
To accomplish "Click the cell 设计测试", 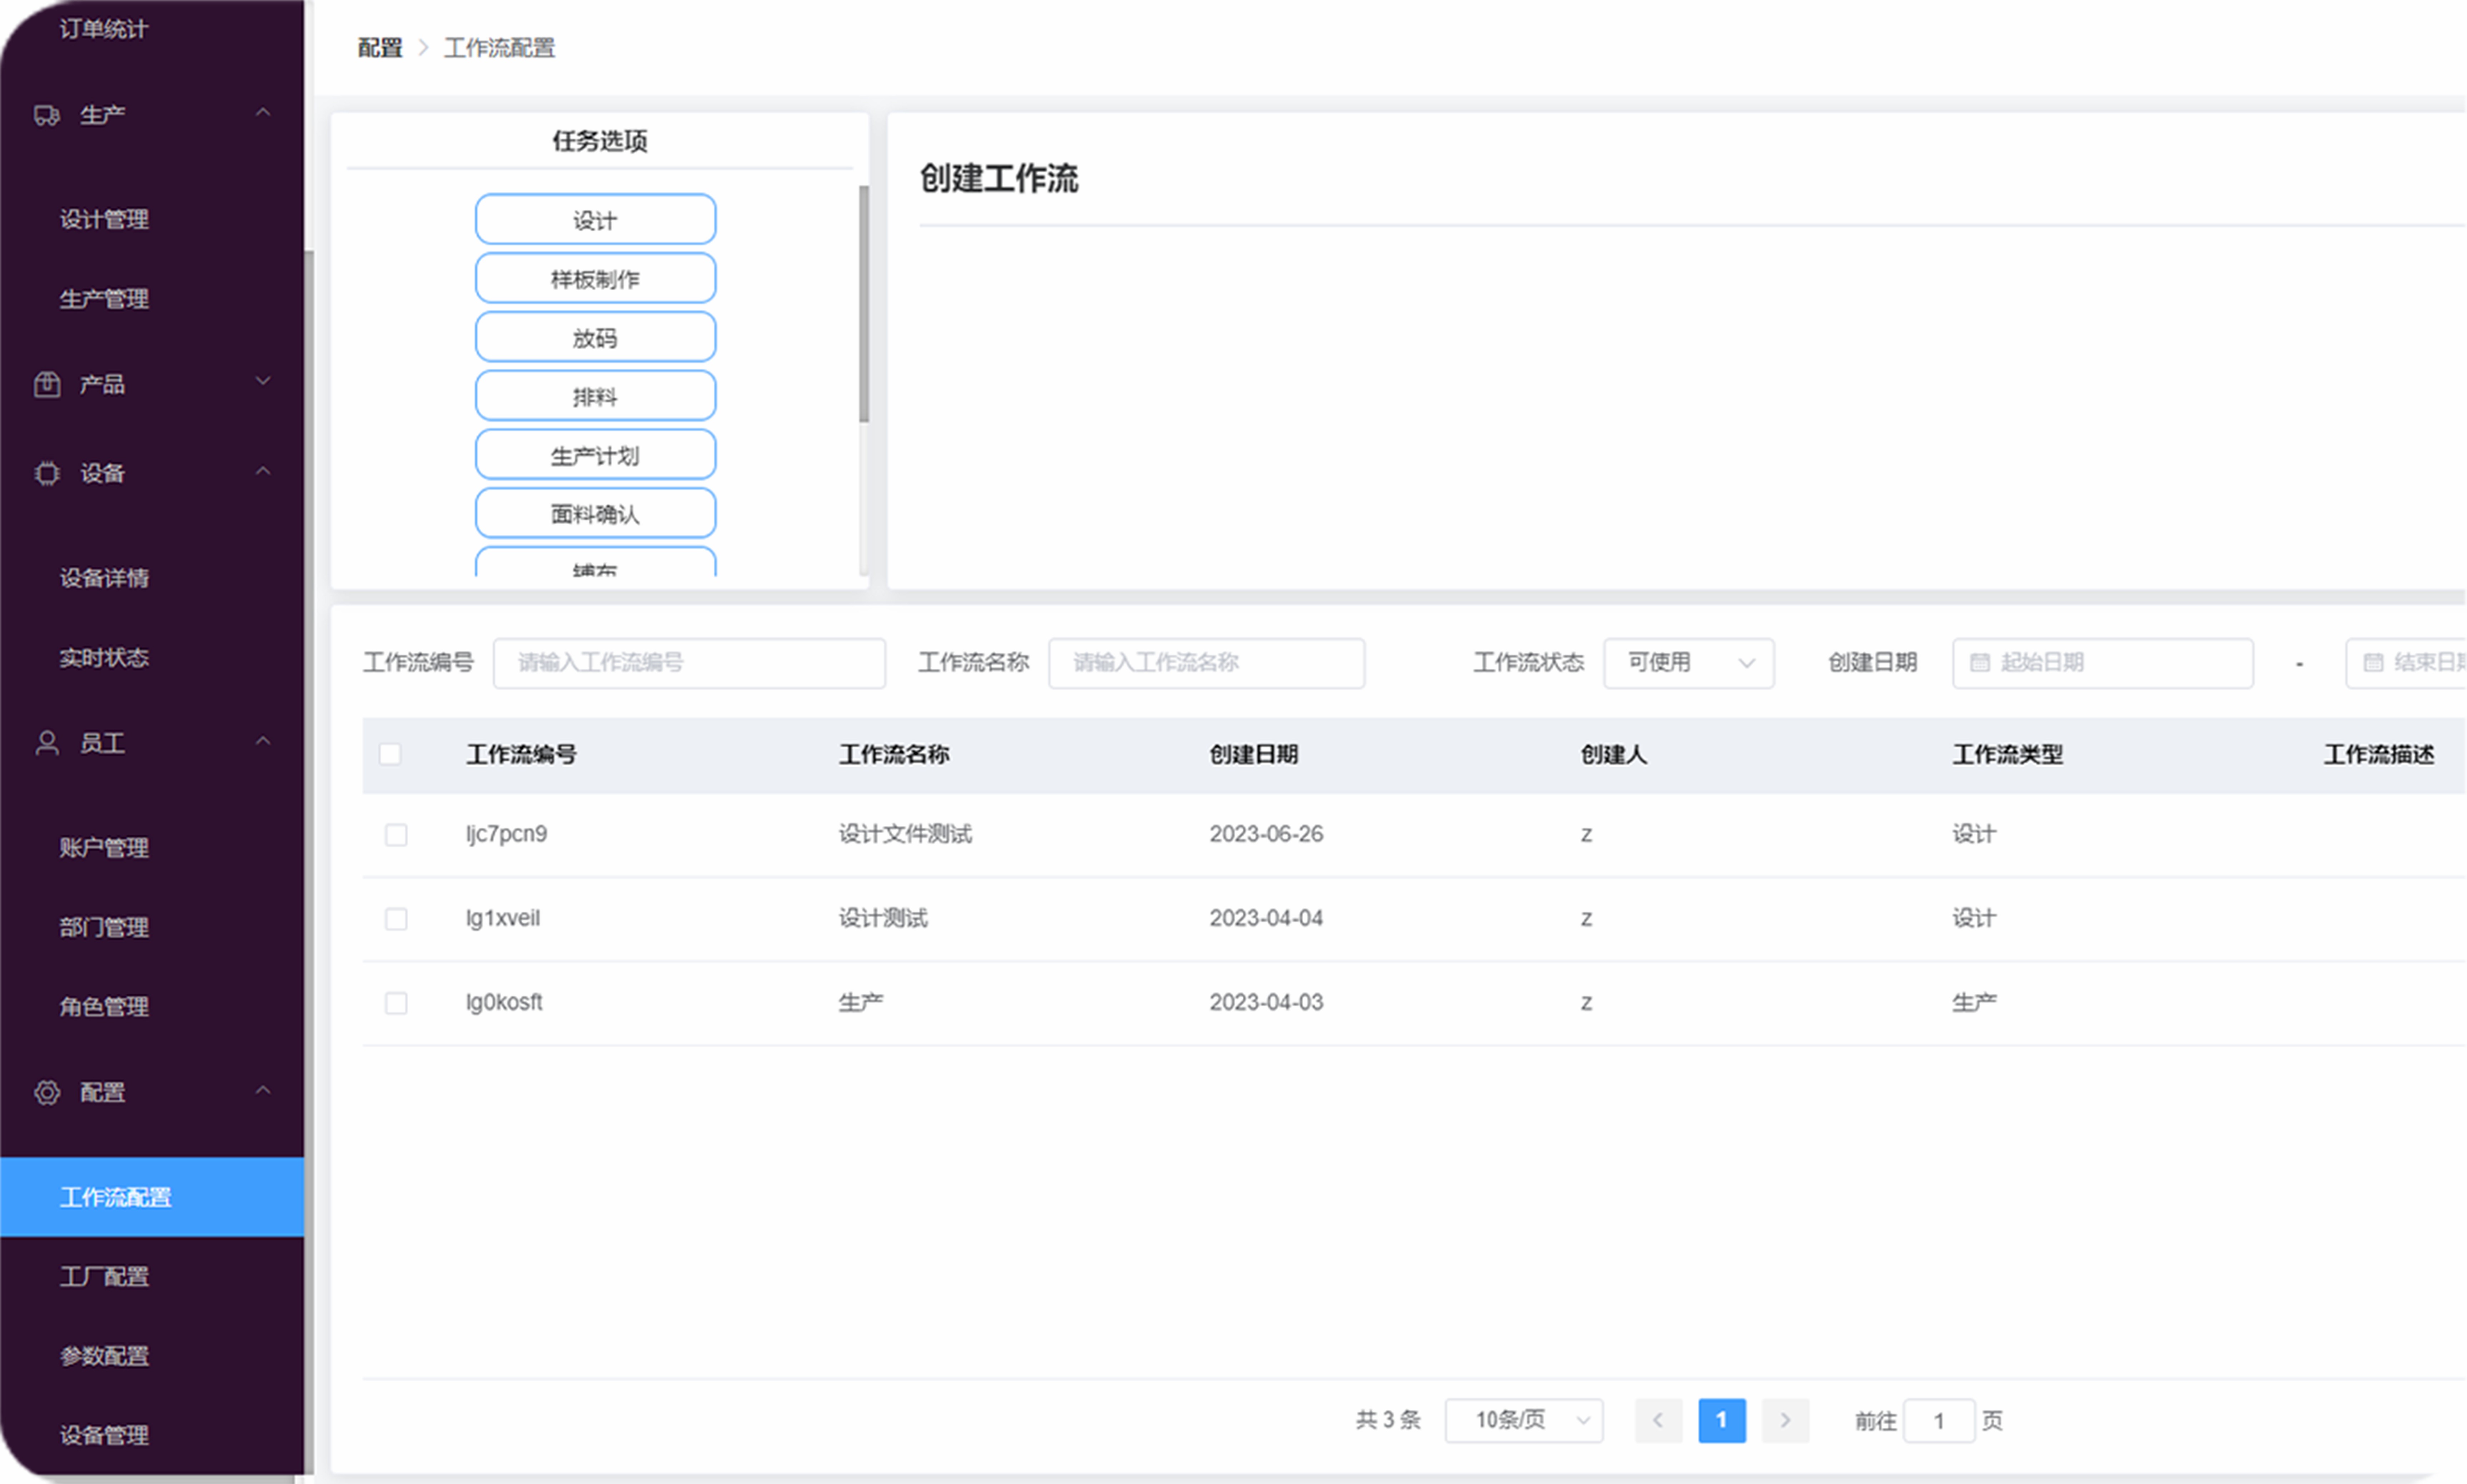I will click(883, 918).
